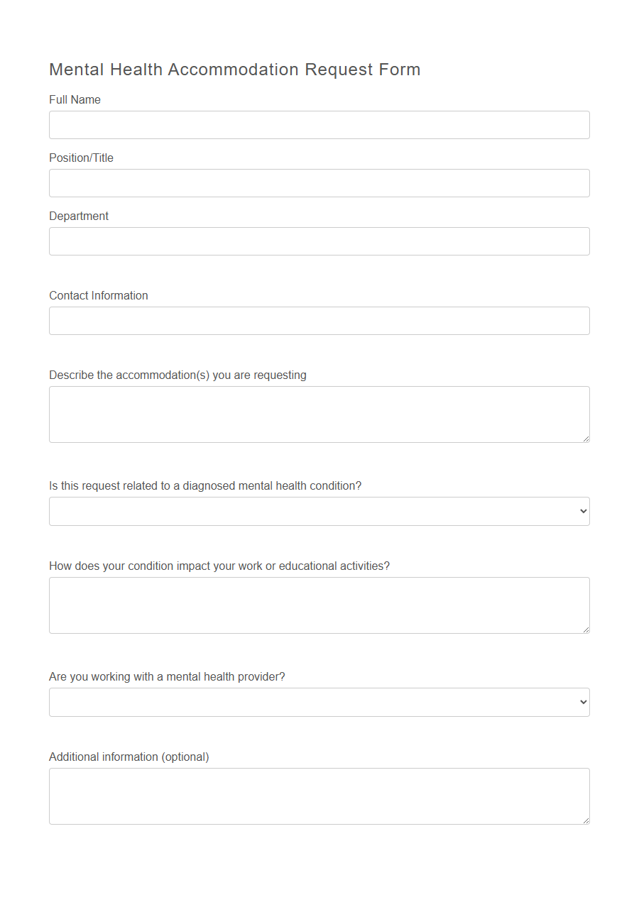639x907 pixels.
Task: Click the resize handle of the additional information box
Action: [586, 820]
